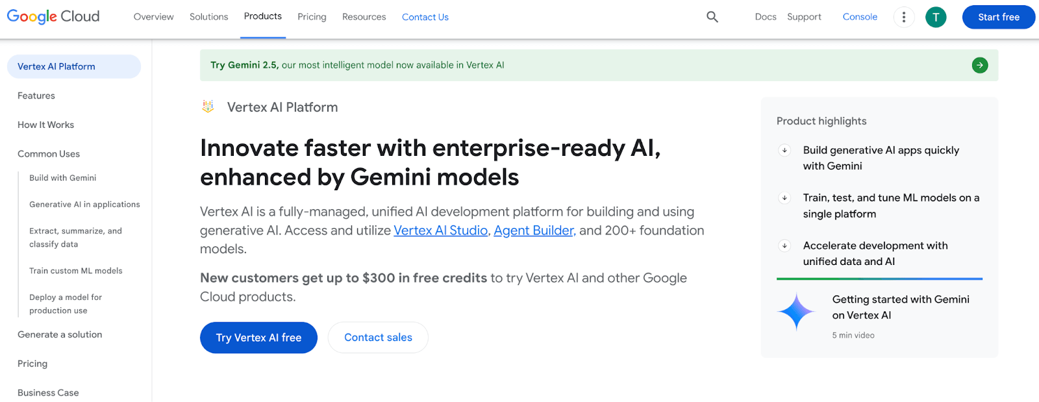The height and width of the screenshot is (402, 1039).
Task: Click the green T account avatar
Action: (936, 17)
